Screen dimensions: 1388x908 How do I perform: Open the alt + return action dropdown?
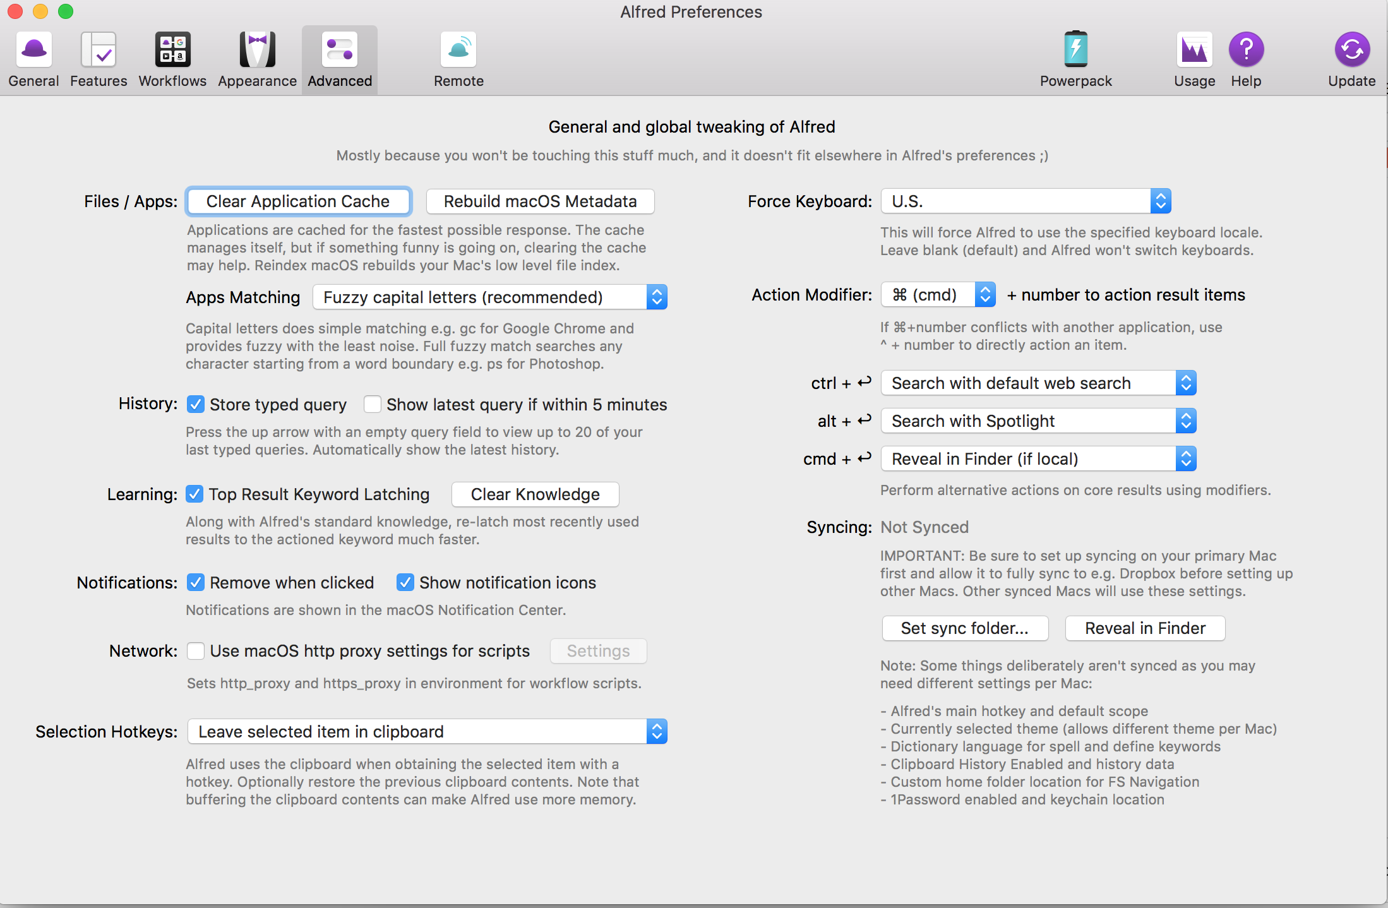1039,421
